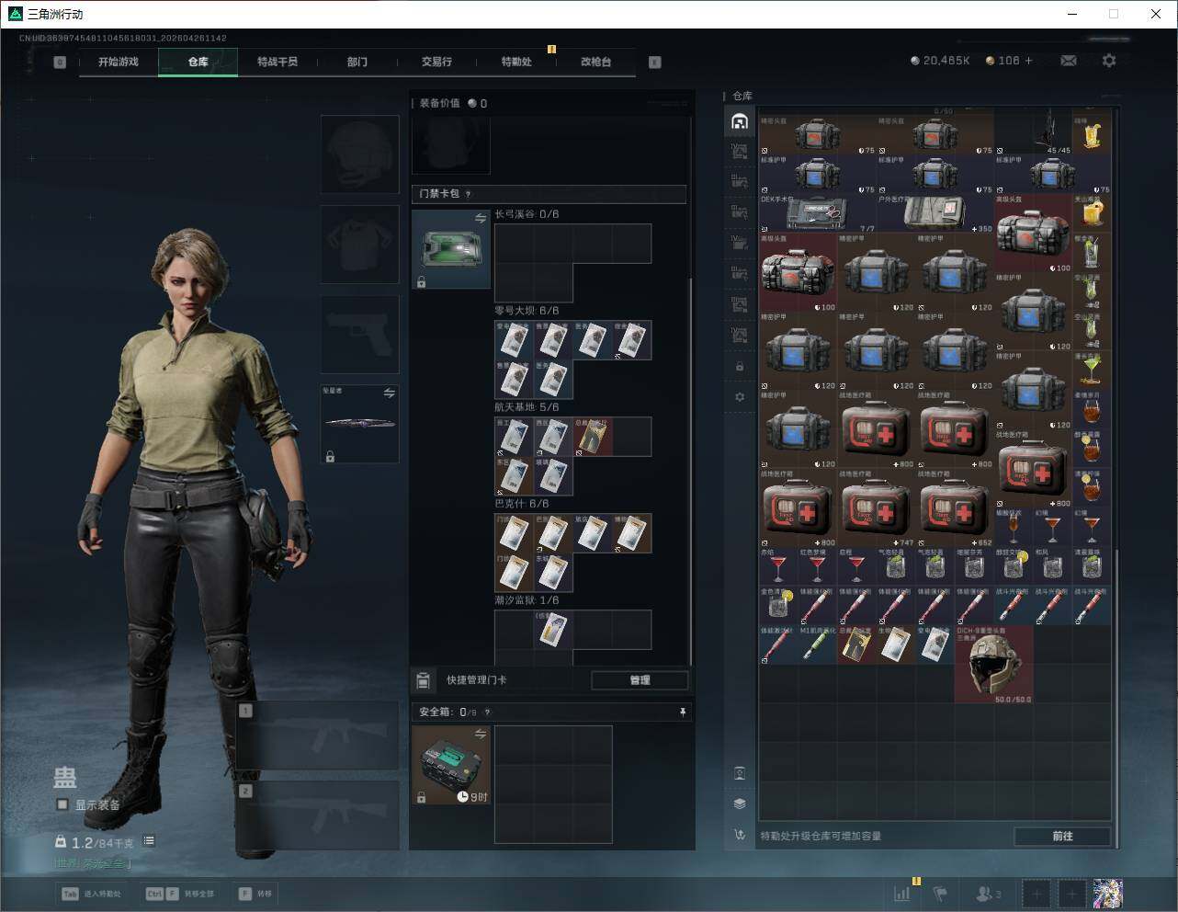Click the locked storage slot padlock icon

[740, 366]
